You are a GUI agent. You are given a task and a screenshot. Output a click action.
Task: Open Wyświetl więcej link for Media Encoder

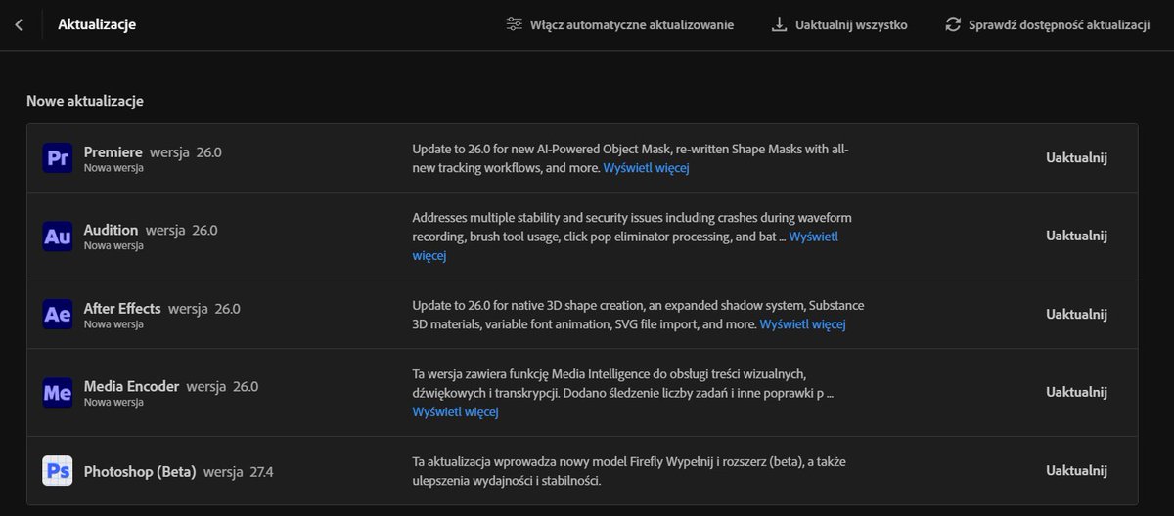(x=456, y=412)
